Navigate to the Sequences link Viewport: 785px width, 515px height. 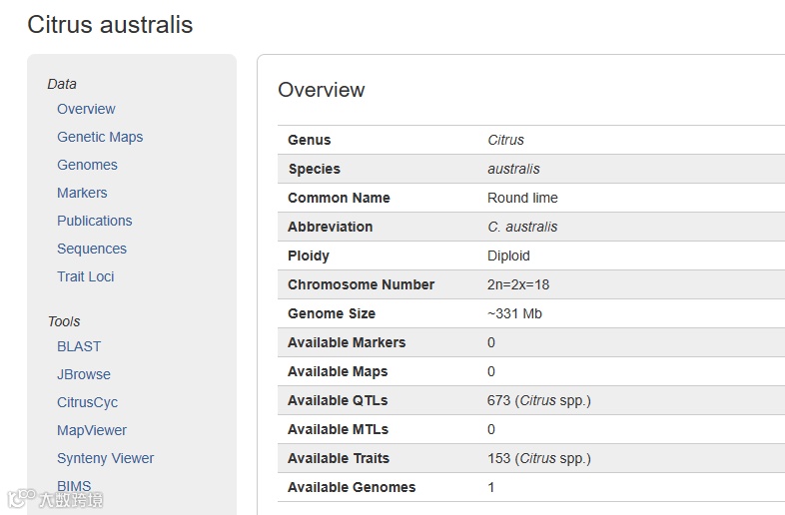click(92, 249)
